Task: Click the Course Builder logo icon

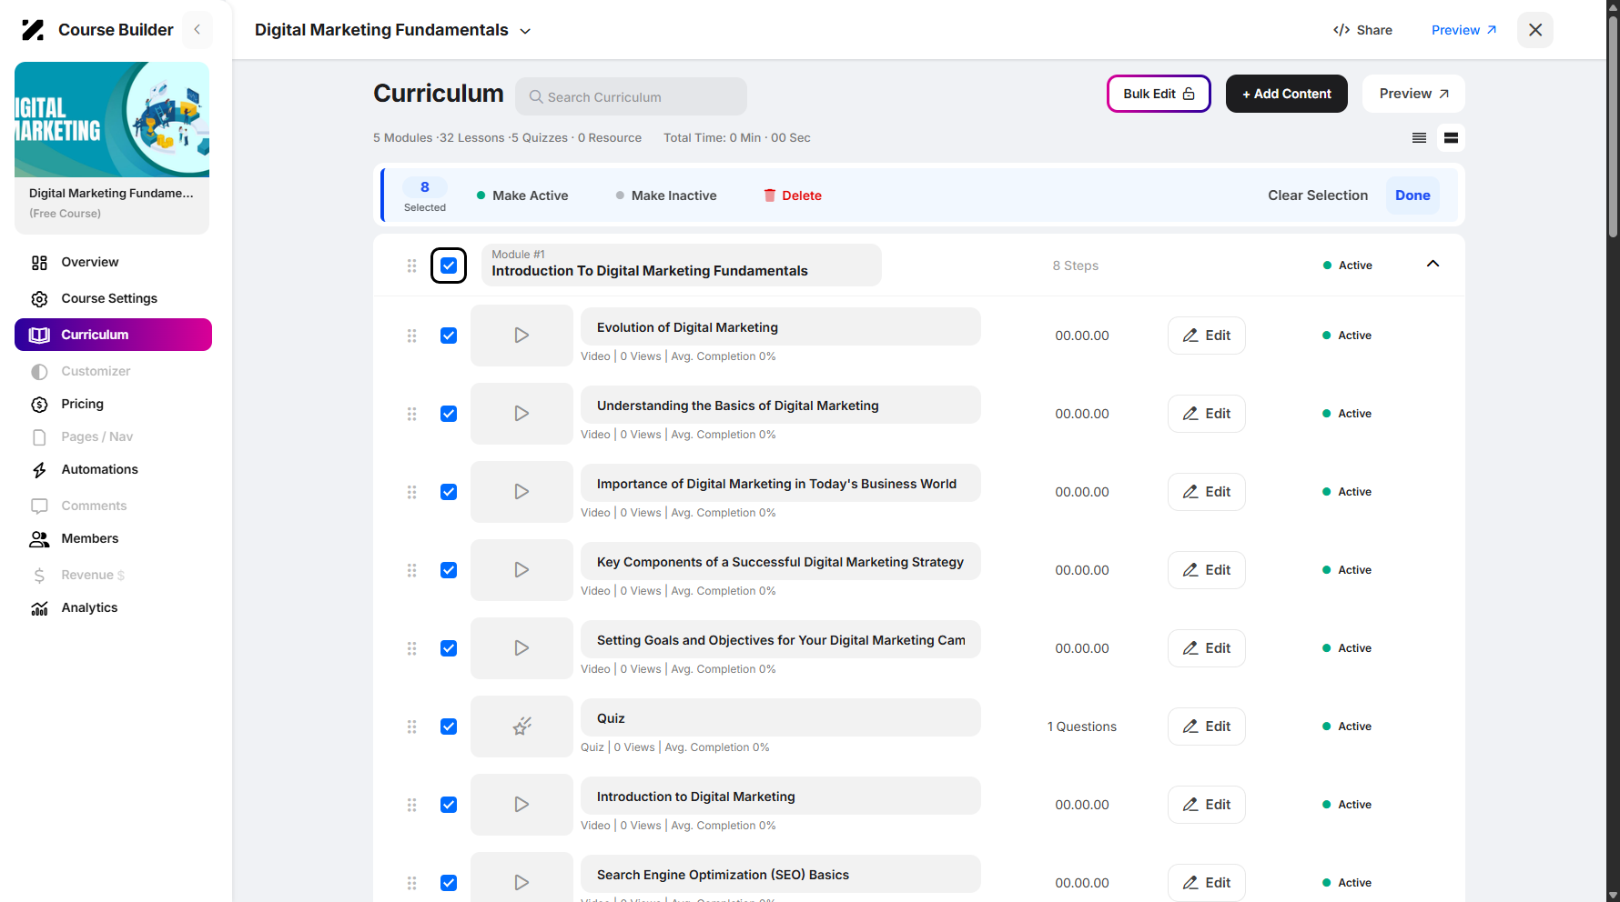Action: click(x=33, y=30)
